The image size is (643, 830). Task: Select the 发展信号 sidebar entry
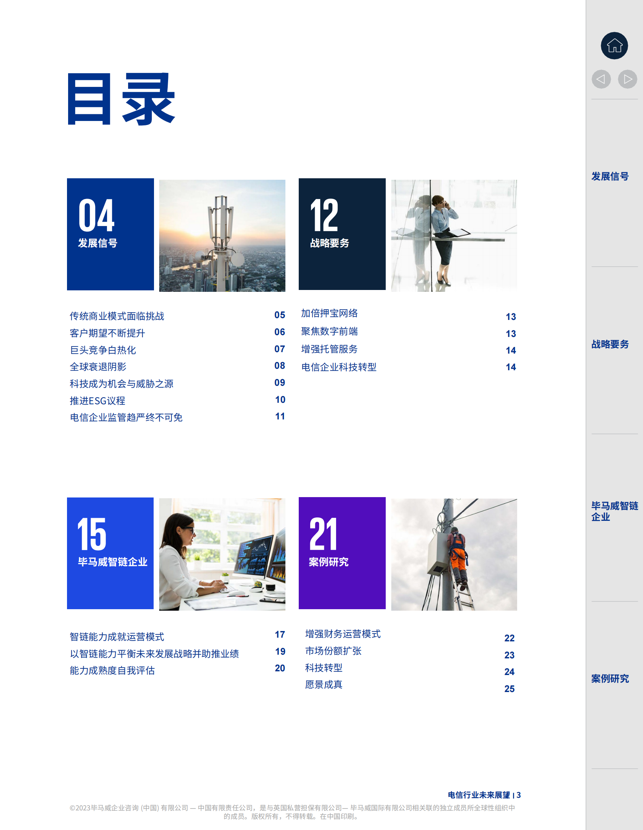(609, 176)
